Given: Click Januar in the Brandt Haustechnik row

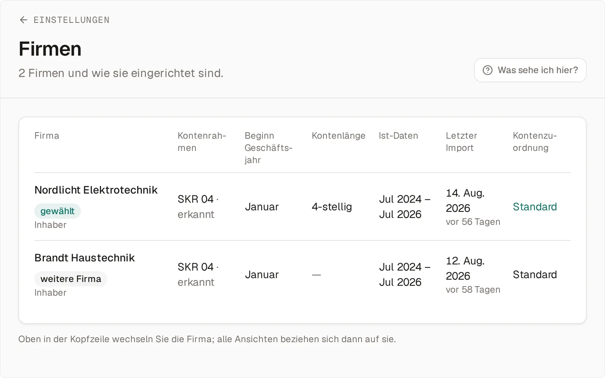Looking at the screenshot, I should [x=262, y=274].
